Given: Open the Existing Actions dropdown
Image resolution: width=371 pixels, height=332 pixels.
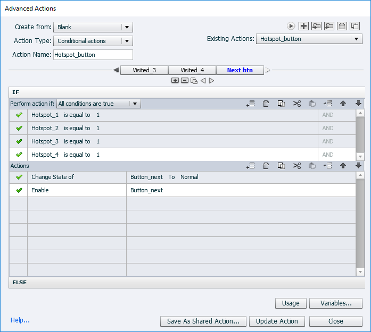Looking at the screenshot, I should point(309,39).
